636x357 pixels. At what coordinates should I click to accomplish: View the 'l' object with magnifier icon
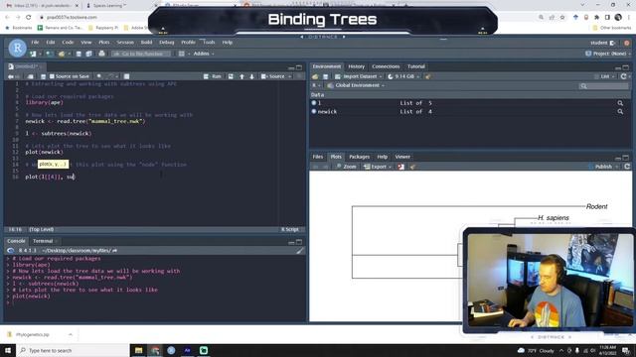(x=620, y=103)
